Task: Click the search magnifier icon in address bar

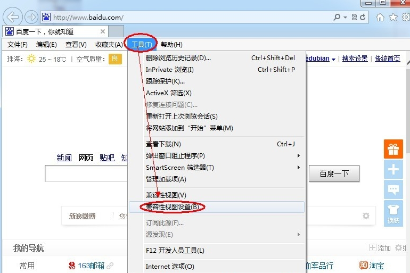Action: tap(337, 17)
